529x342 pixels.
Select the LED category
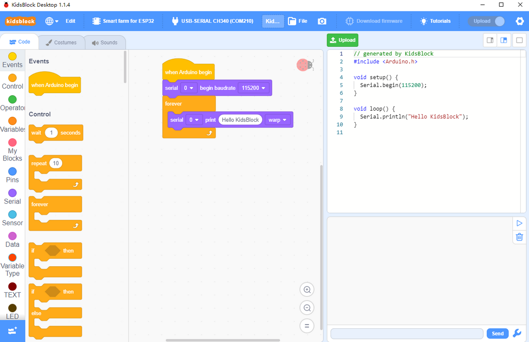click(12, 312)
